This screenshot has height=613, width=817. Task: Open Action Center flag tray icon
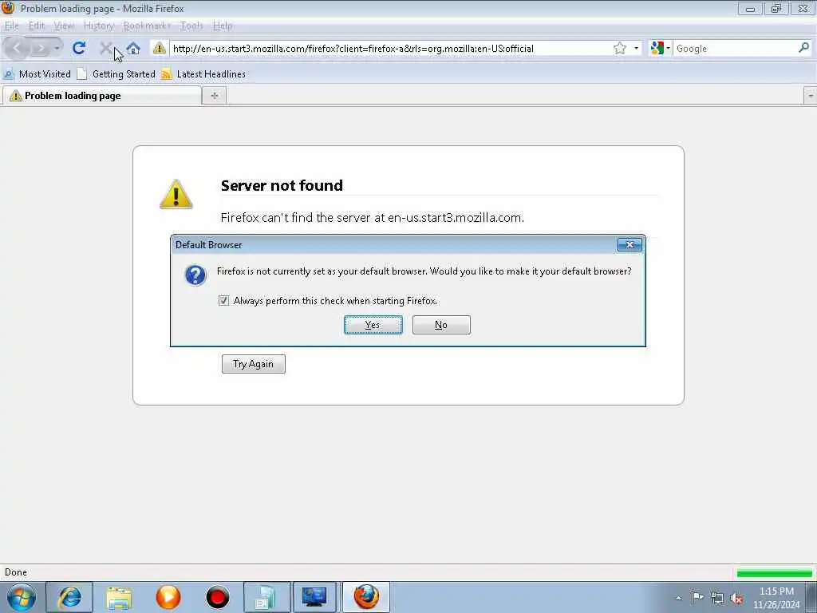[697, 597]
